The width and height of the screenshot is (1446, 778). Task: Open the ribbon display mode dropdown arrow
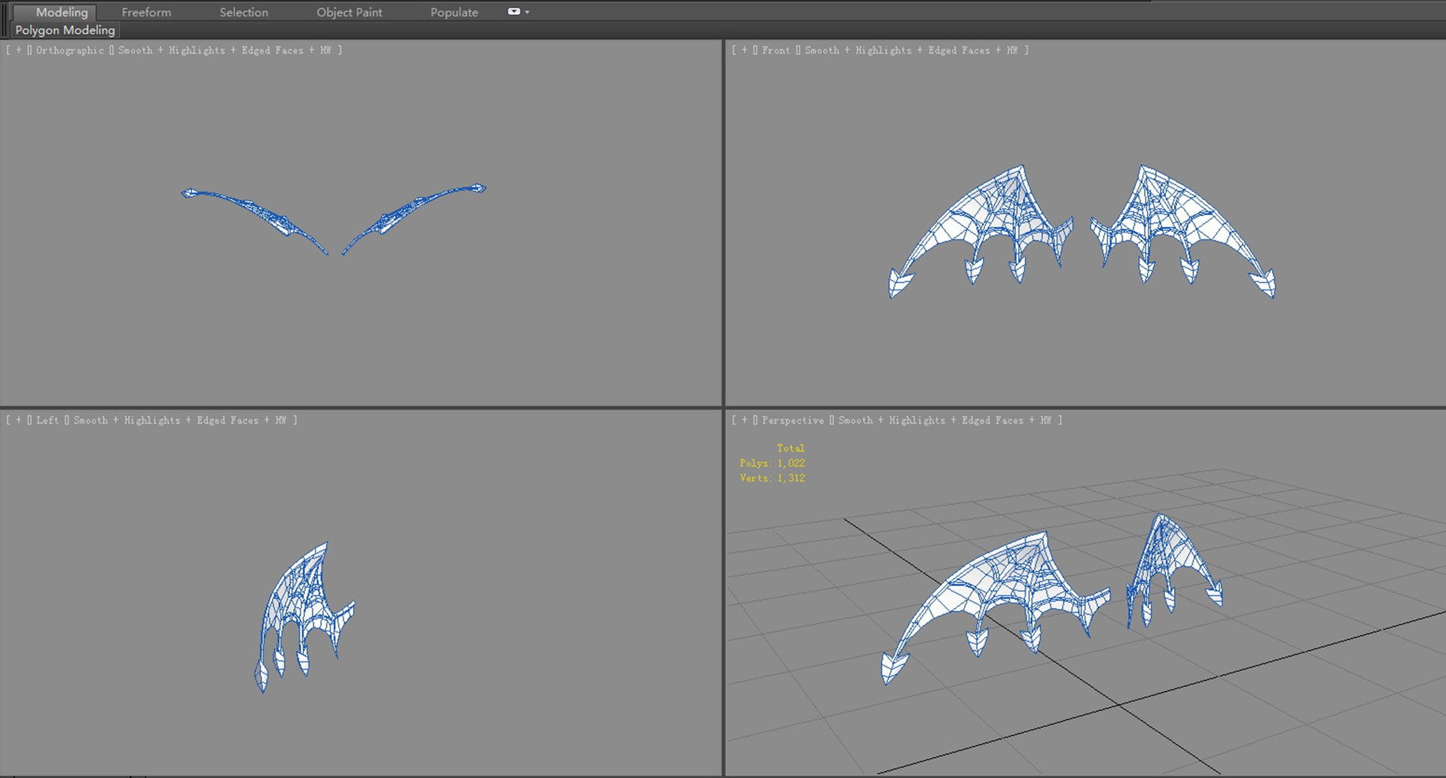coord(527,12)
